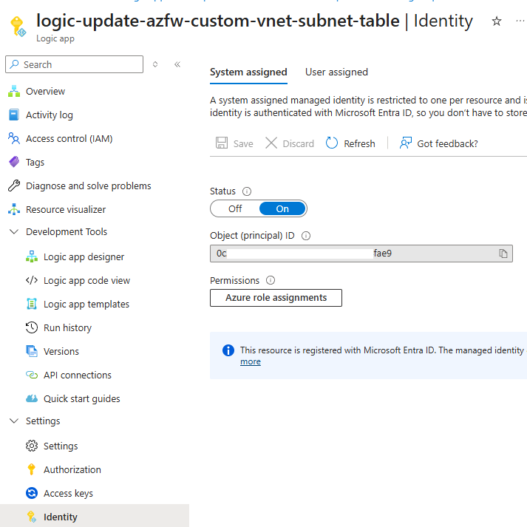The height and width of the screenshot is (527, 527).
Task: Click the Got feedback? link
Action: tap(439, 143)
